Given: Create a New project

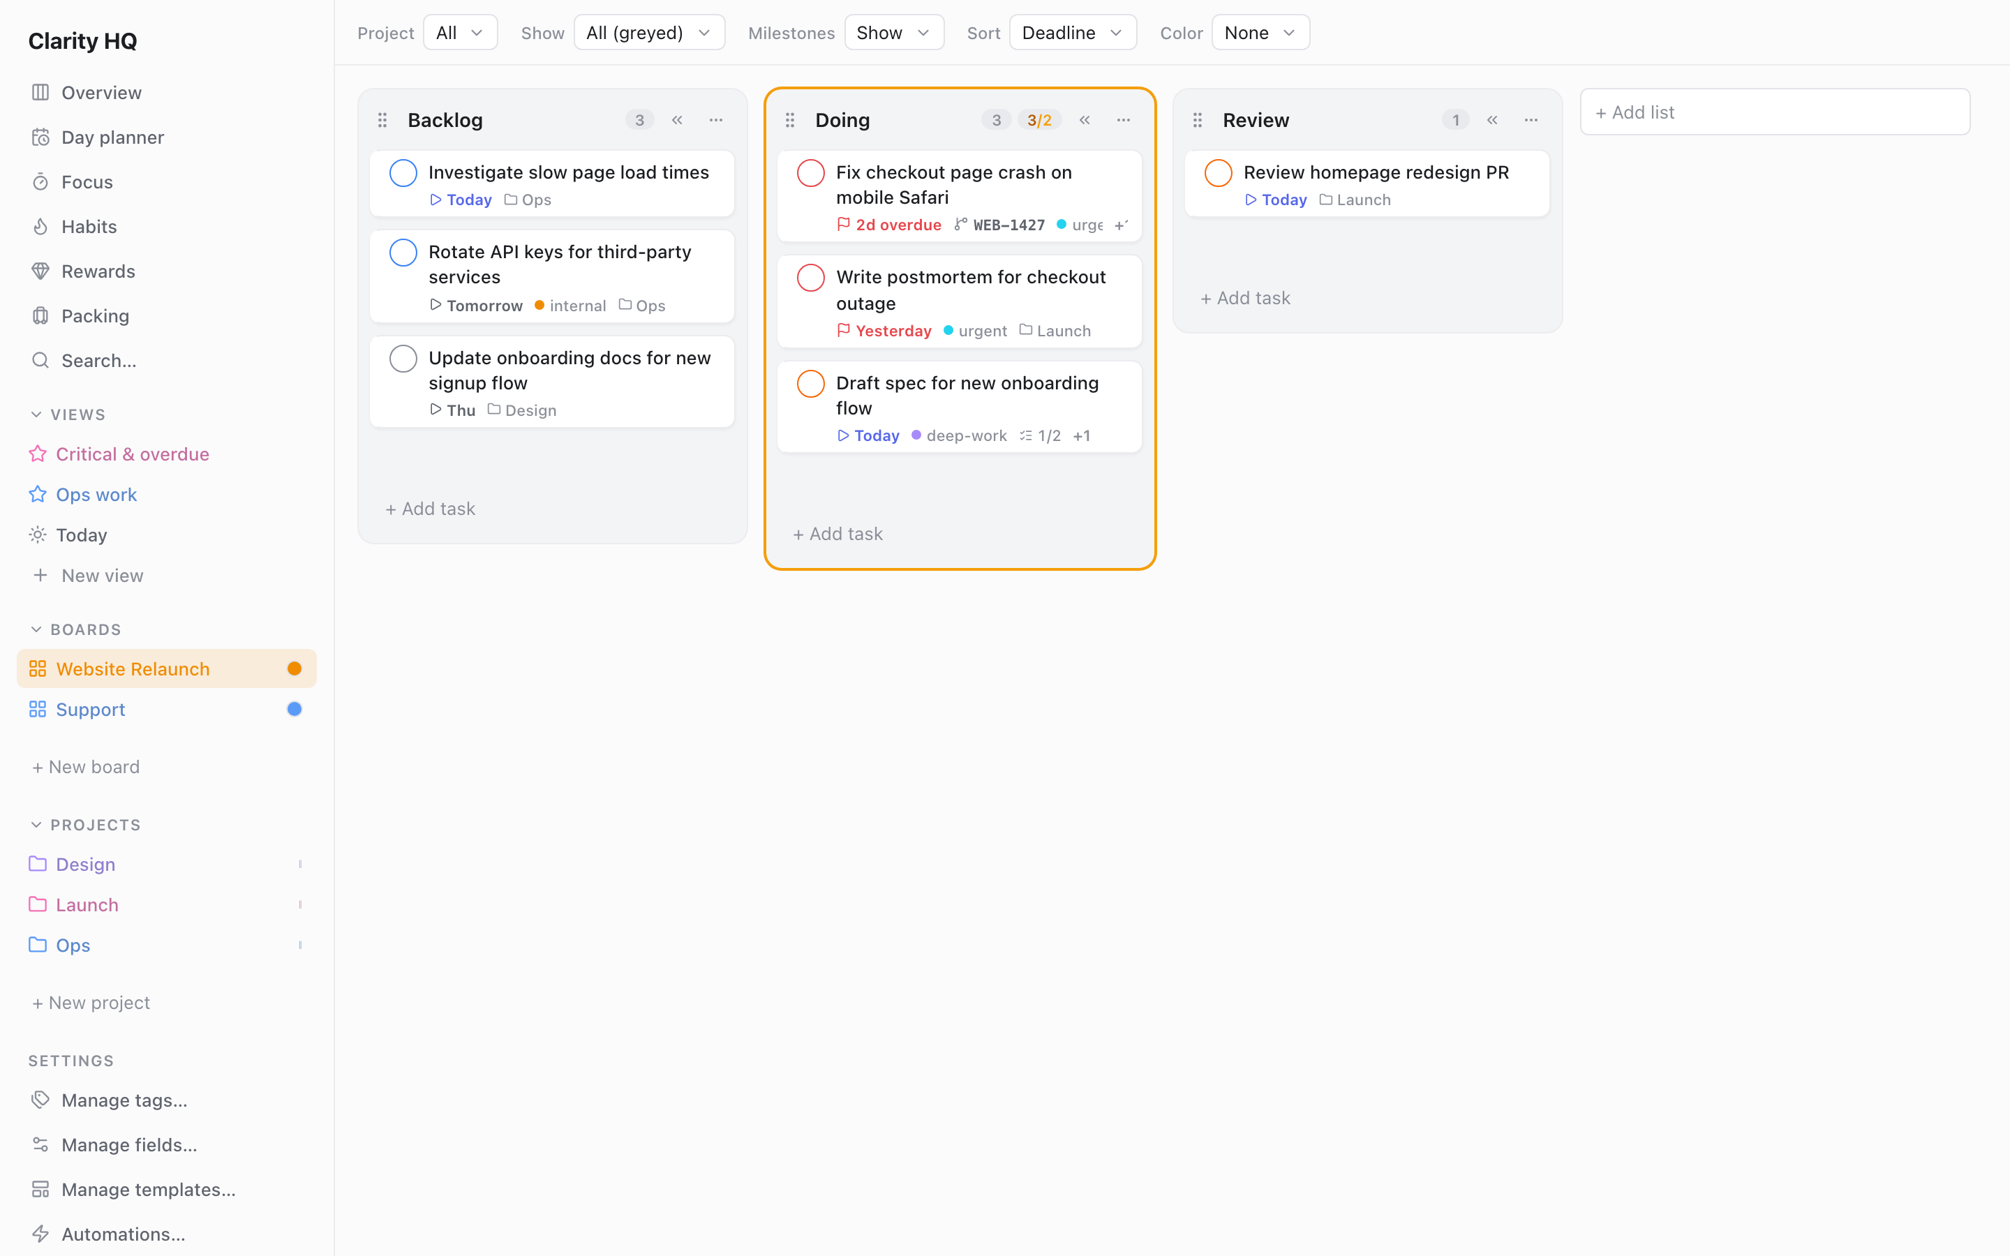Looking at the screenshot, I should pyautogui.click(x=91, y=1003).
